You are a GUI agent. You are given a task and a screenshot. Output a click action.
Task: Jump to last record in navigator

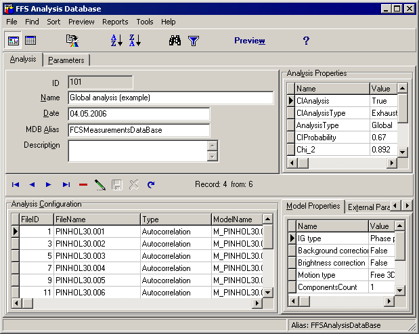[66, 184]
